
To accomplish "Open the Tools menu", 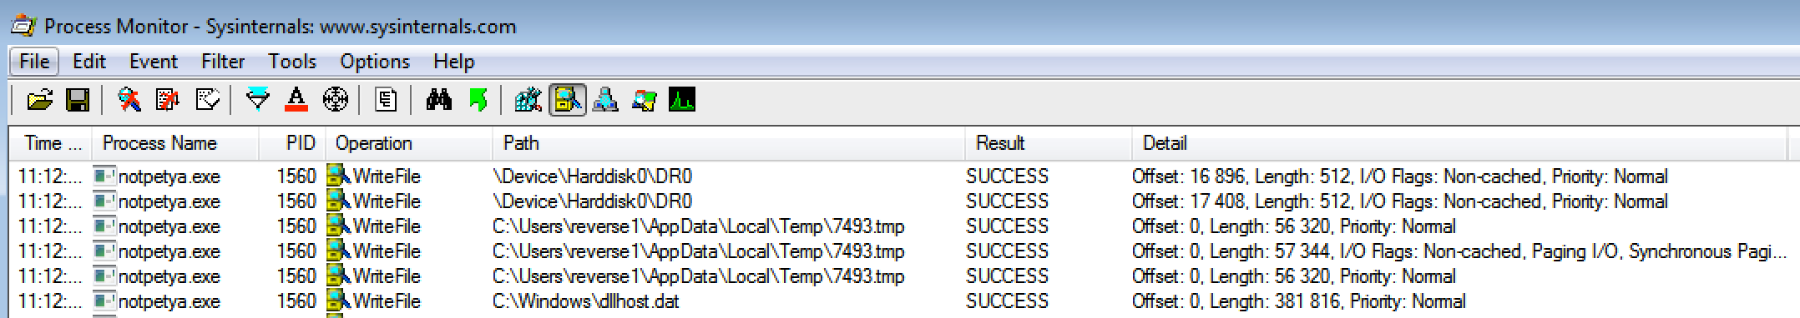I will (x=292, y=62).
